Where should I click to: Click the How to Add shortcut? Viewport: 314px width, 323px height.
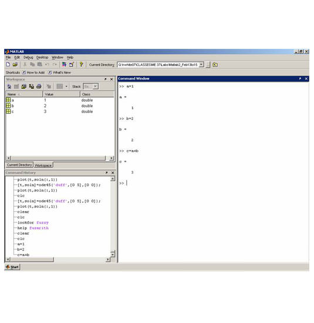click(33, 72)
